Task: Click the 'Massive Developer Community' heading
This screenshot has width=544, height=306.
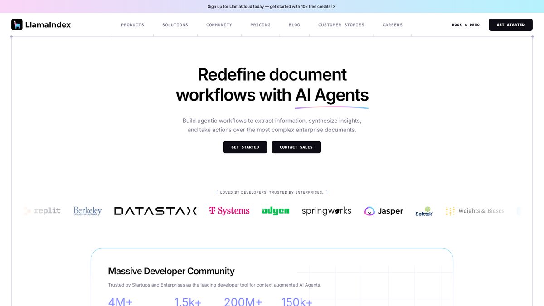Action: [171, 271]
